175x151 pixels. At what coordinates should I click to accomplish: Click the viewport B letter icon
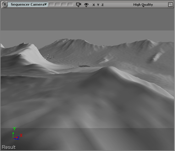coord(5,4)
